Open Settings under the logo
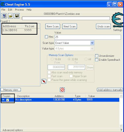 coord(118,30)
